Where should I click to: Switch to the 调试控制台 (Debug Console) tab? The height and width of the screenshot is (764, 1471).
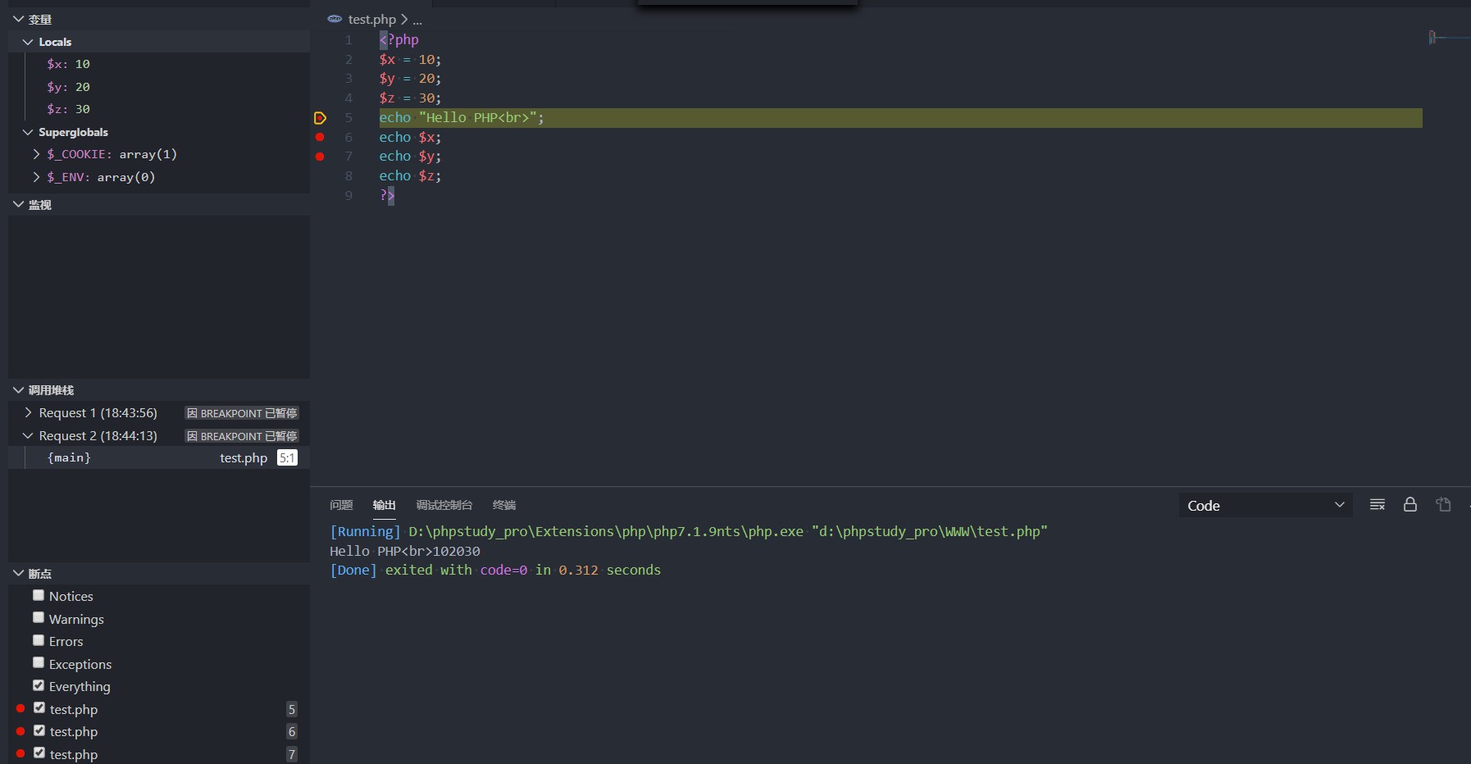[444, 505]
